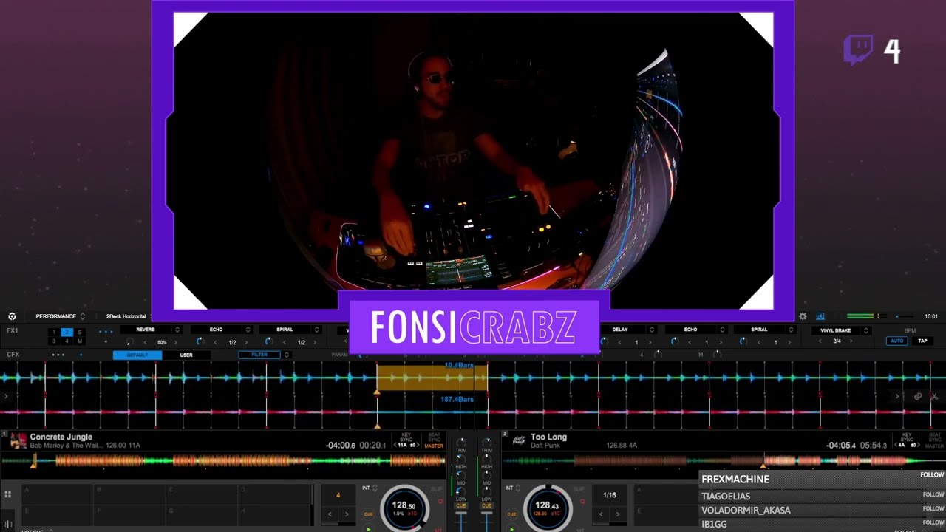Click the deck 1 loop size 4
The width and height of the screenshot is (946, 532).
[x=338, y=495]
